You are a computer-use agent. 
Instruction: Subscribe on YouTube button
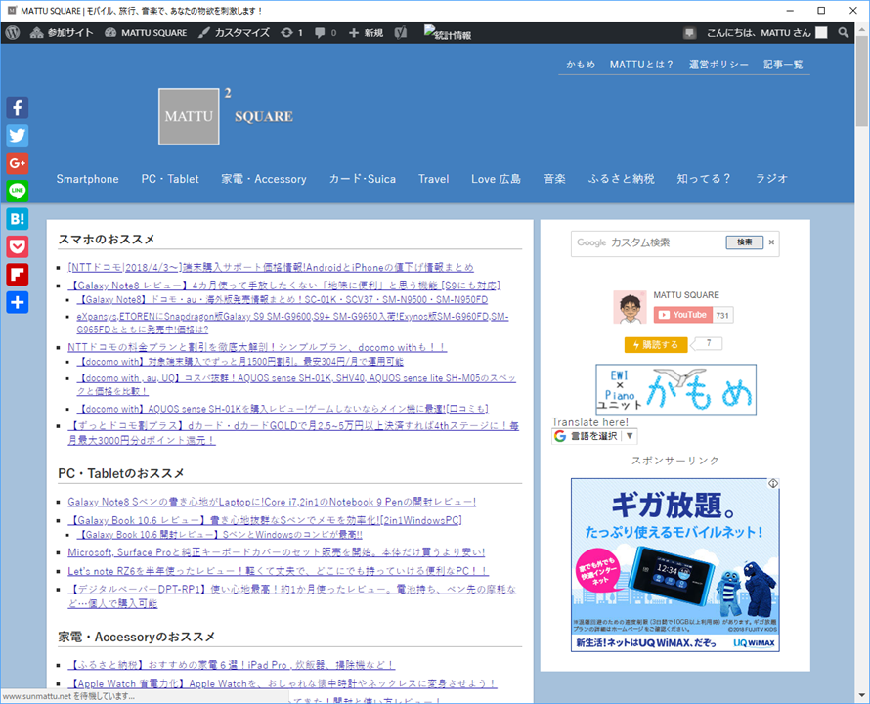pyautogui.click(x=682, y=315)
